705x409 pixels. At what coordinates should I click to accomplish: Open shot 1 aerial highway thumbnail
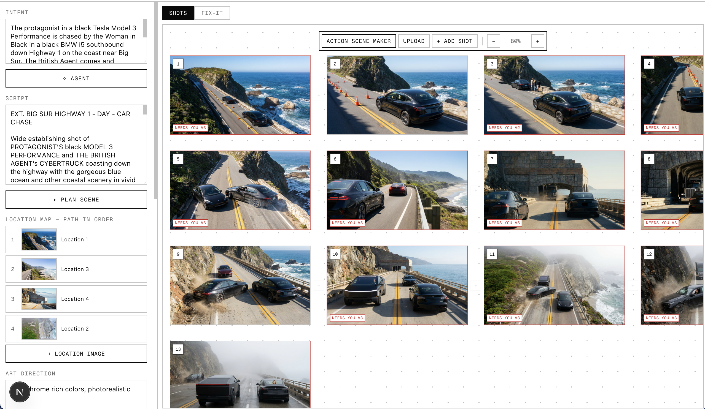(240, 95)
